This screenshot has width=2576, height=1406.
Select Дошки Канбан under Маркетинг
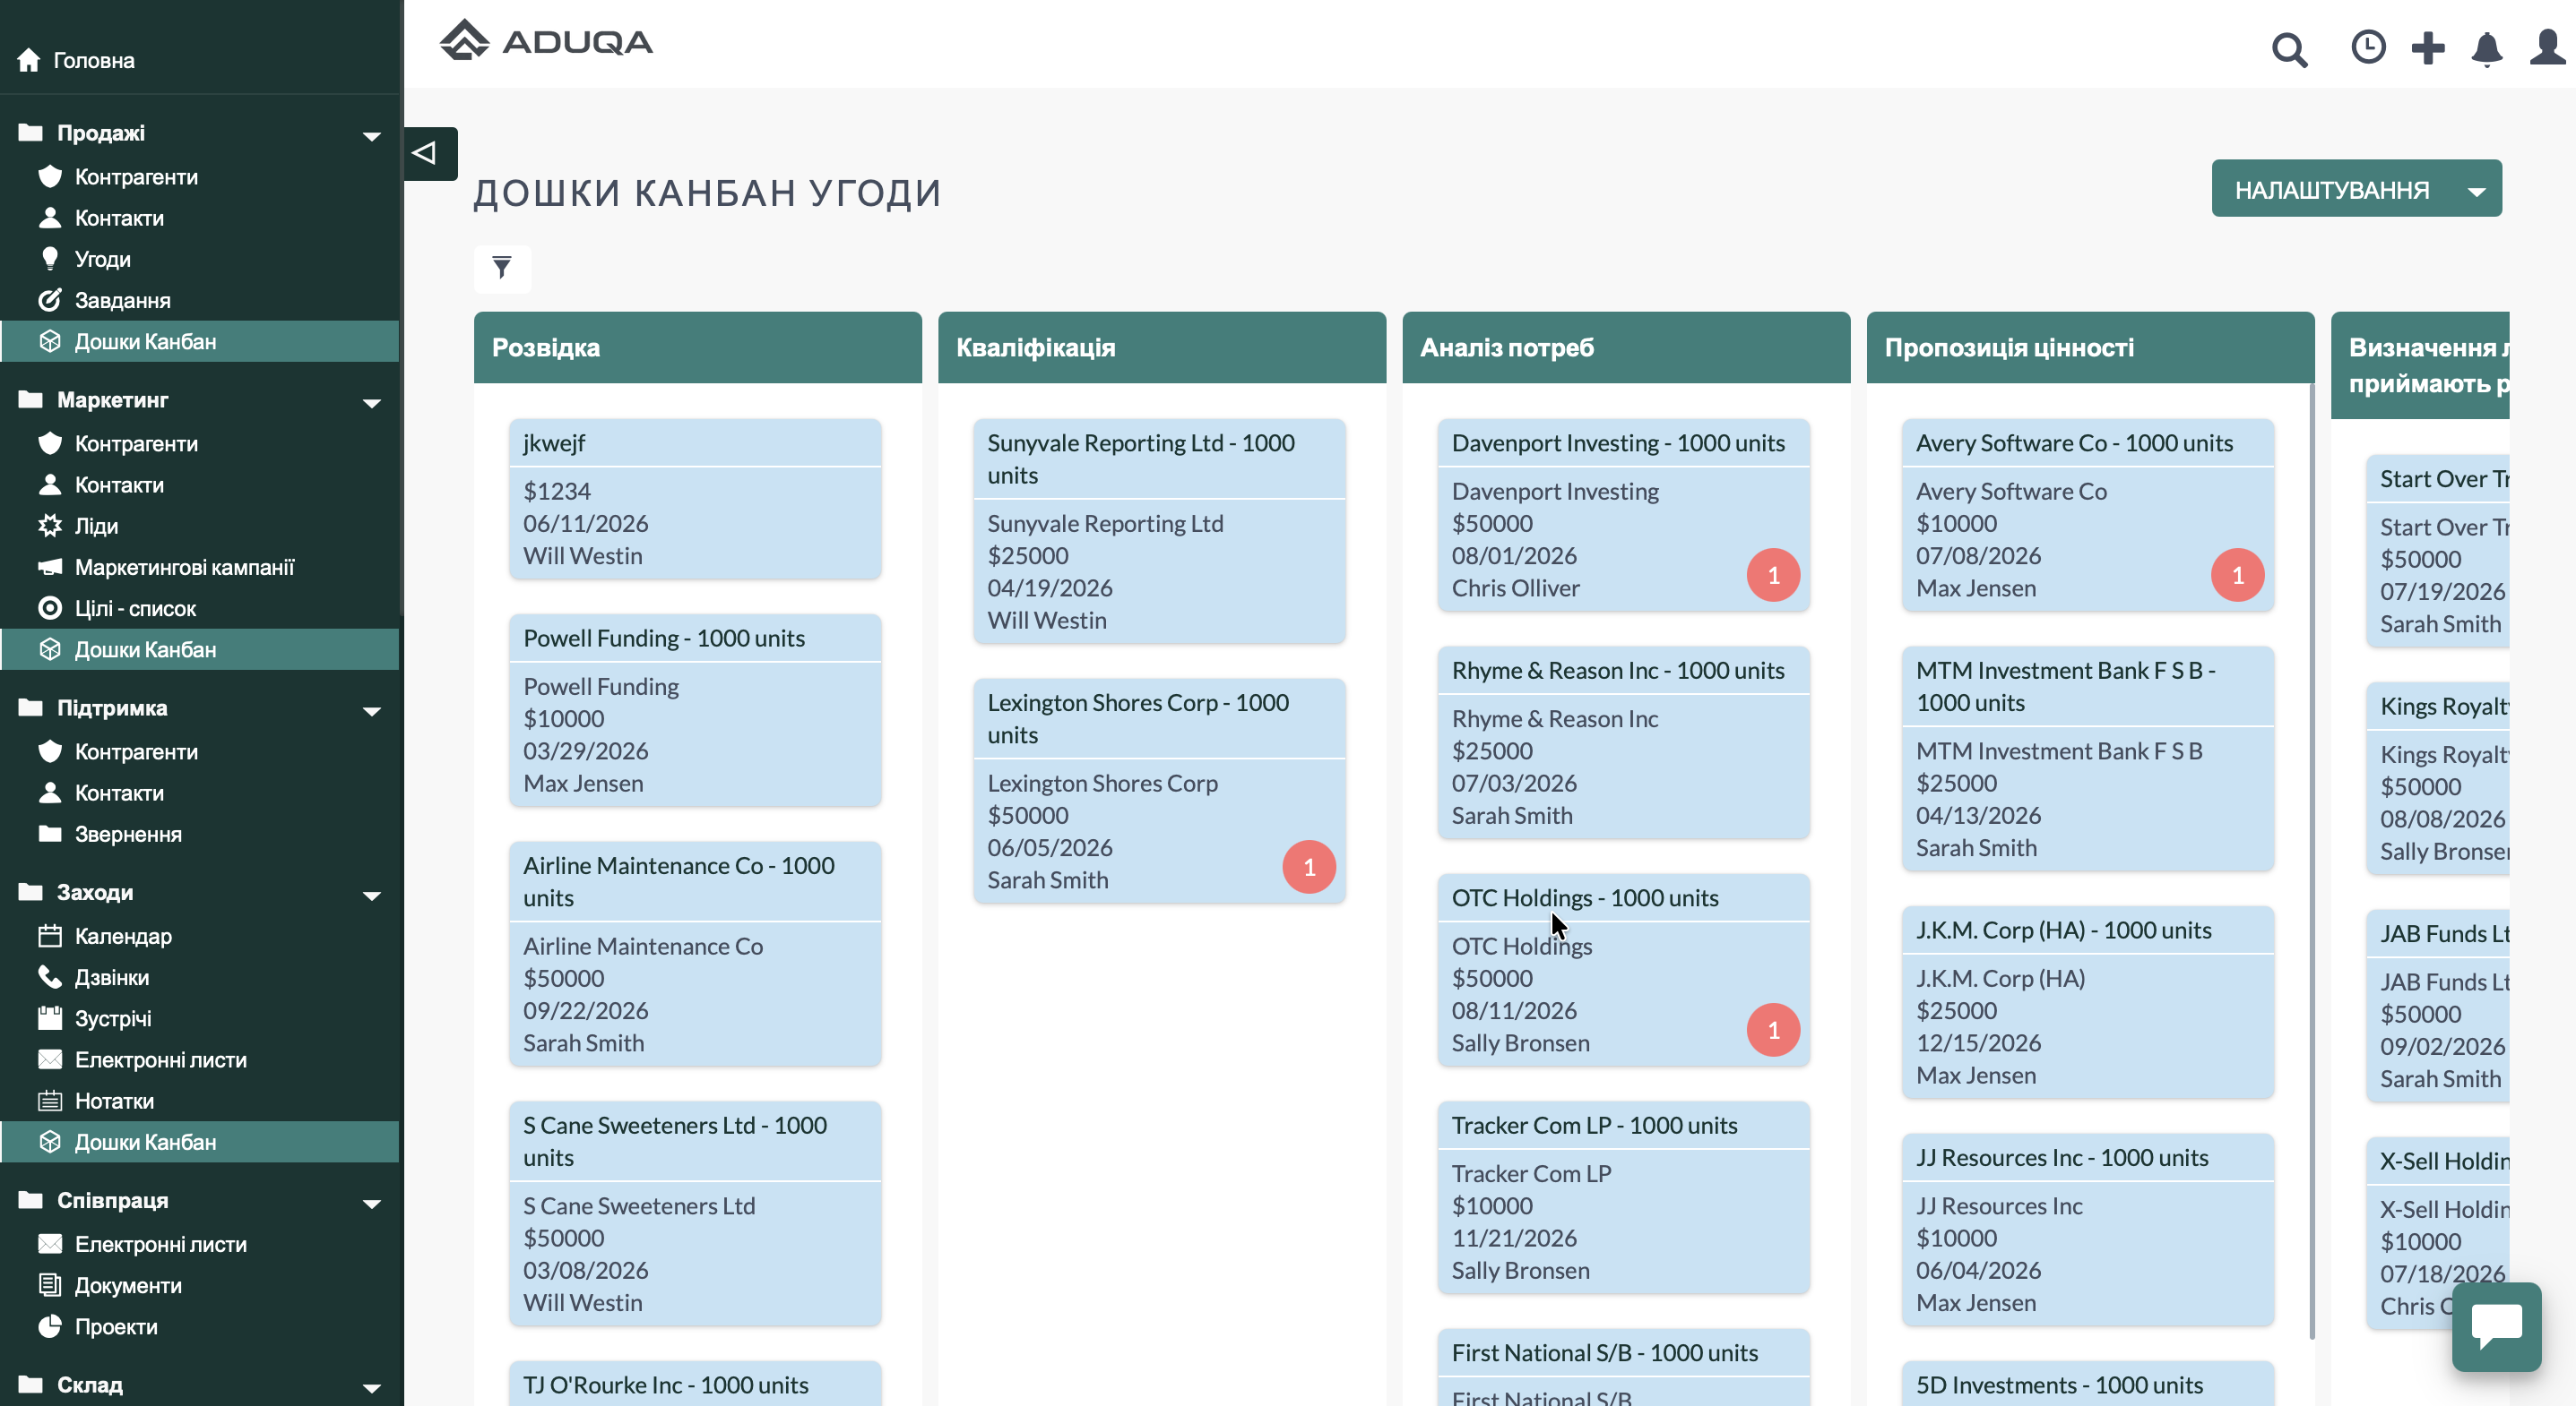(x=200, y=648)
